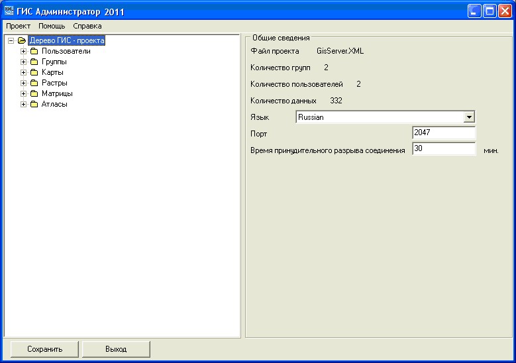This screenshot has width=516, height=363.
Task: Open the Помощь menu
Action: 52,26
